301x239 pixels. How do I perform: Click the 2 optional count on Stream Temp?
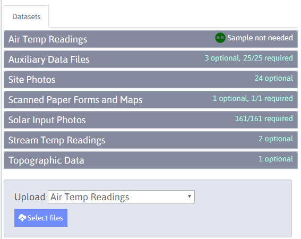coord(276,139)
